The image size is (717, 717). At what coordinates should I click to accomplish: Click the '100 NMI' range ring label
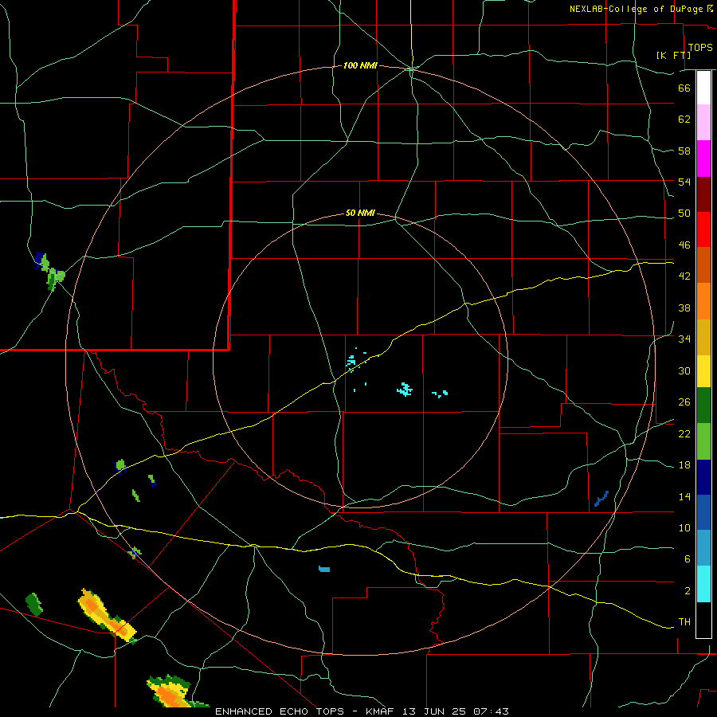tap(360, 66)
